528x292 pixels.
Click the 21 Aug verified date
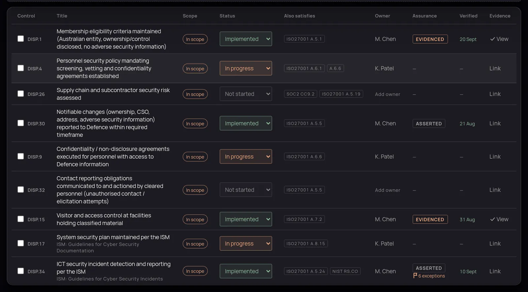467,124
